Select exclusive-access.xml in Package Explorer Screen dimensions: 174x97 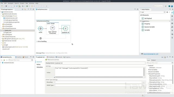pos(11,18)
